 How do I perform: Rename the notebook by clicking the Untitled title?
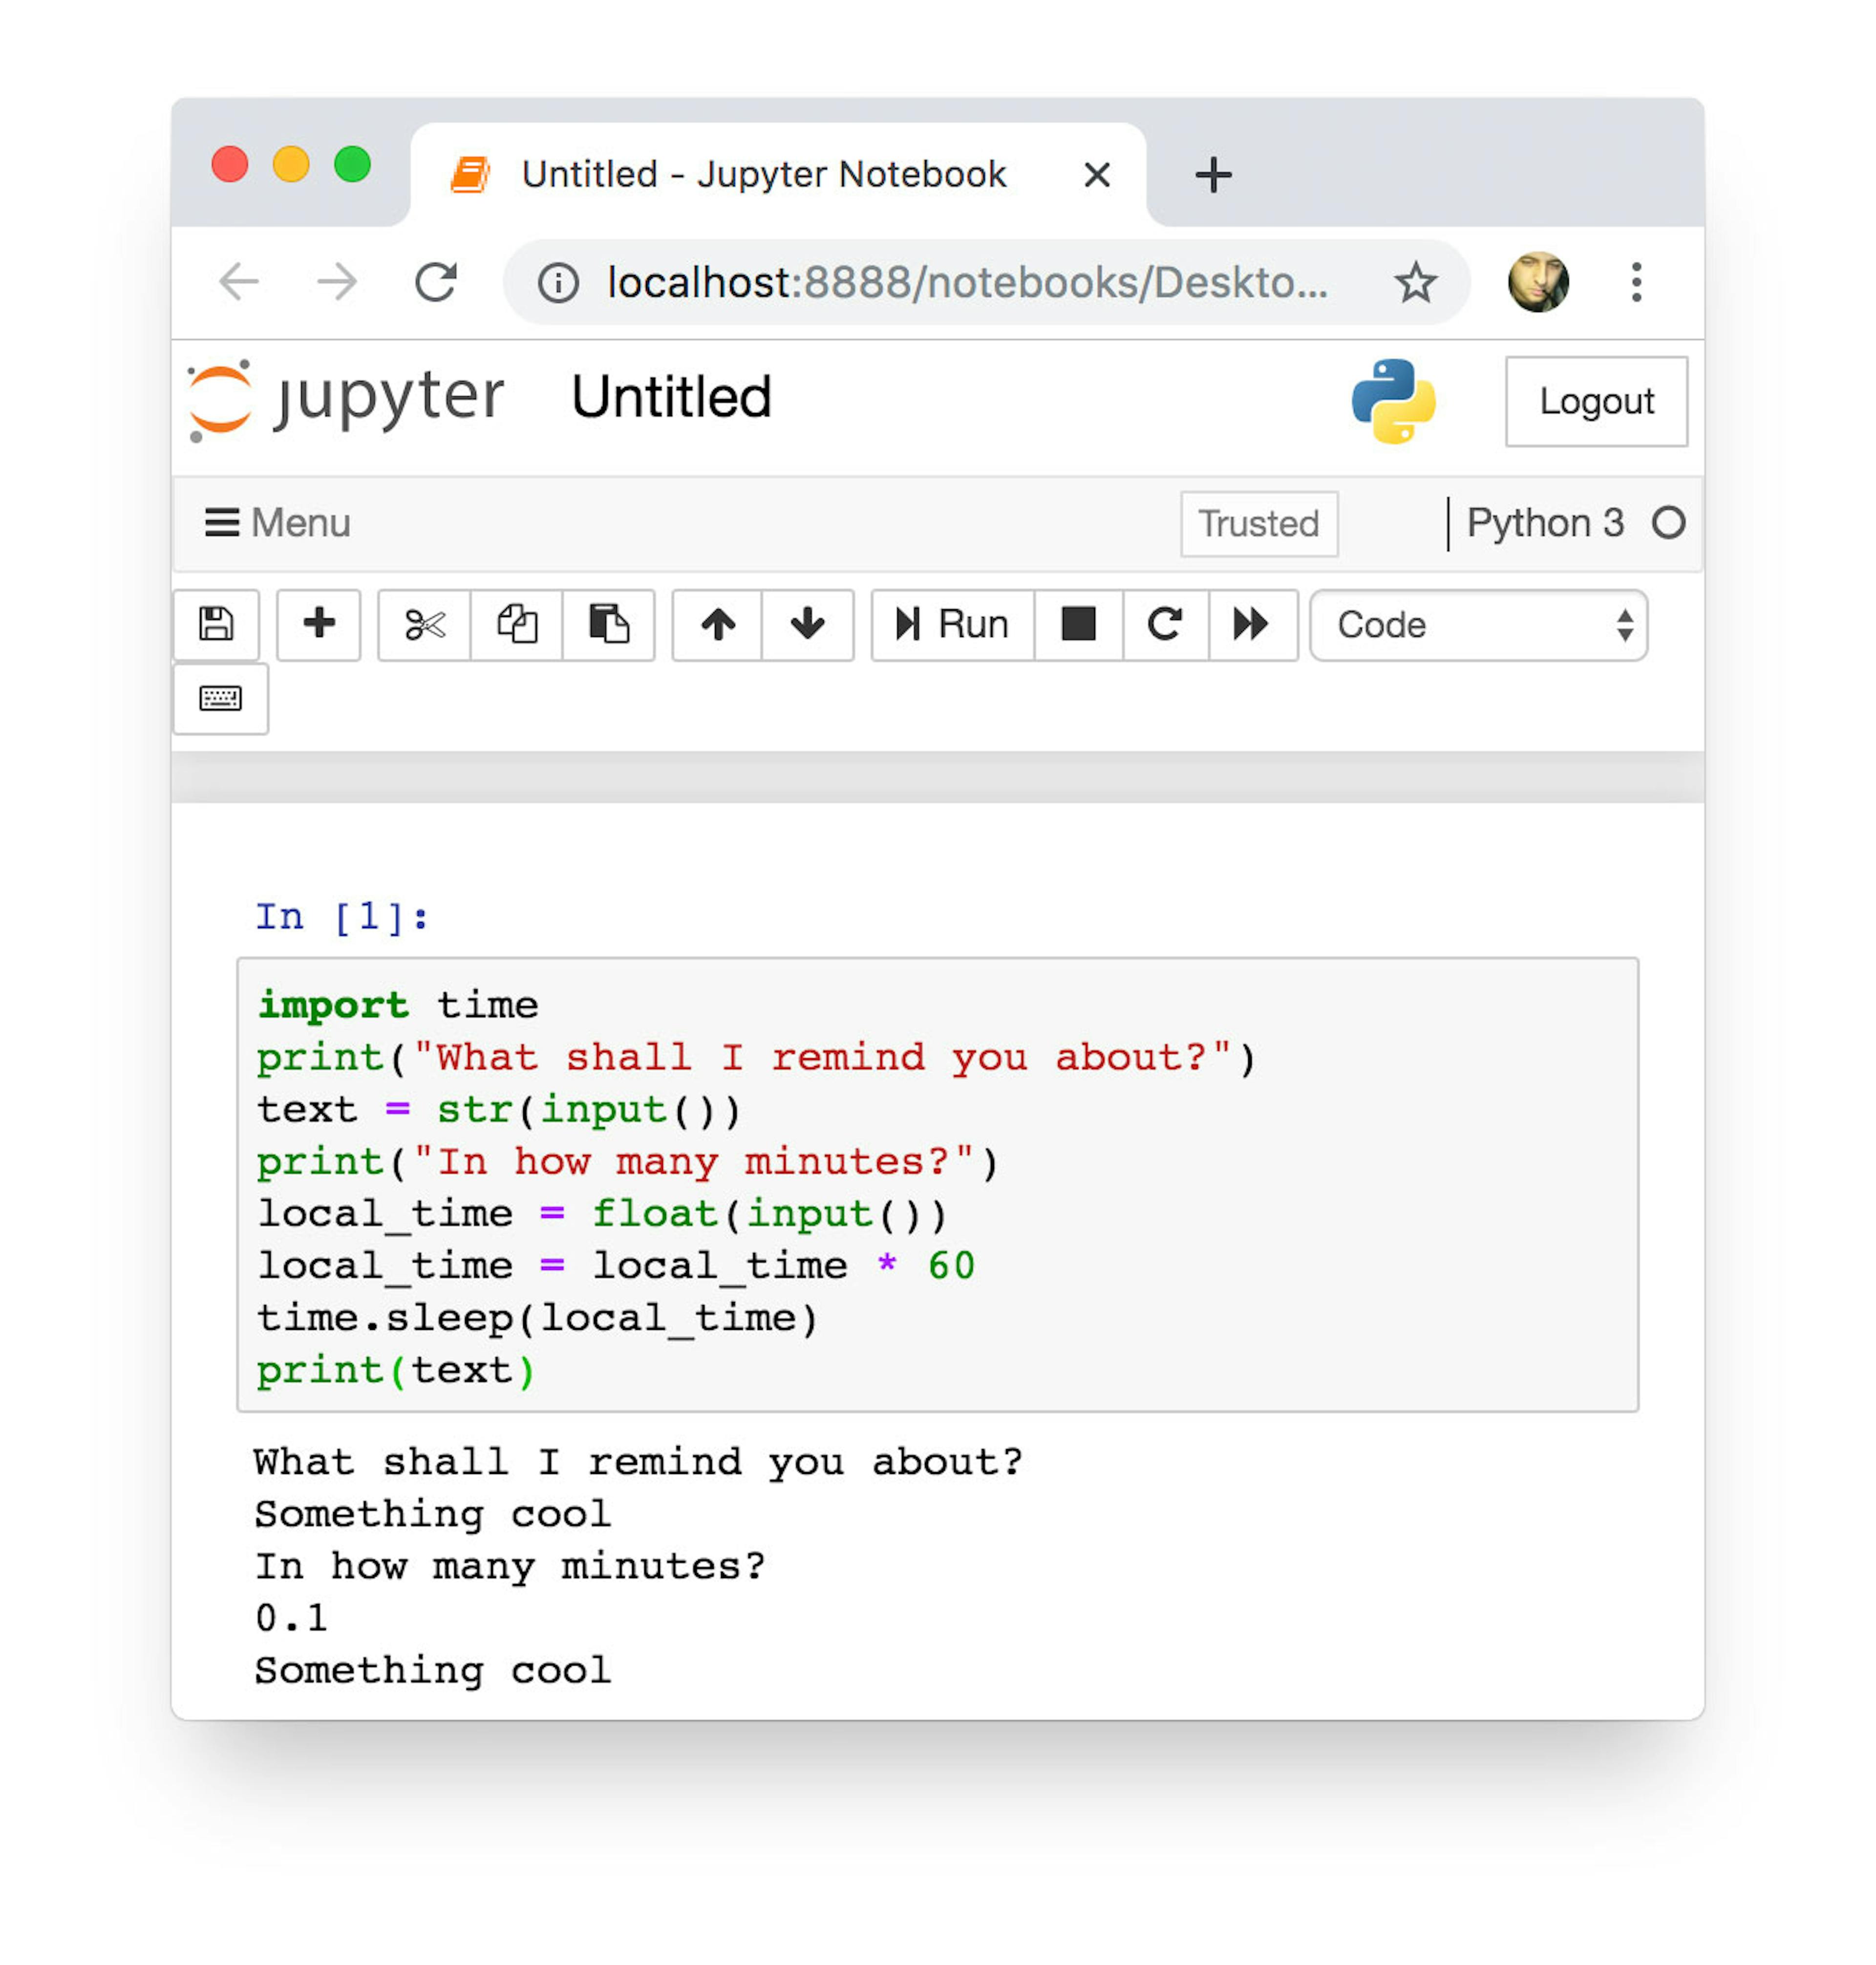point(671,397)
